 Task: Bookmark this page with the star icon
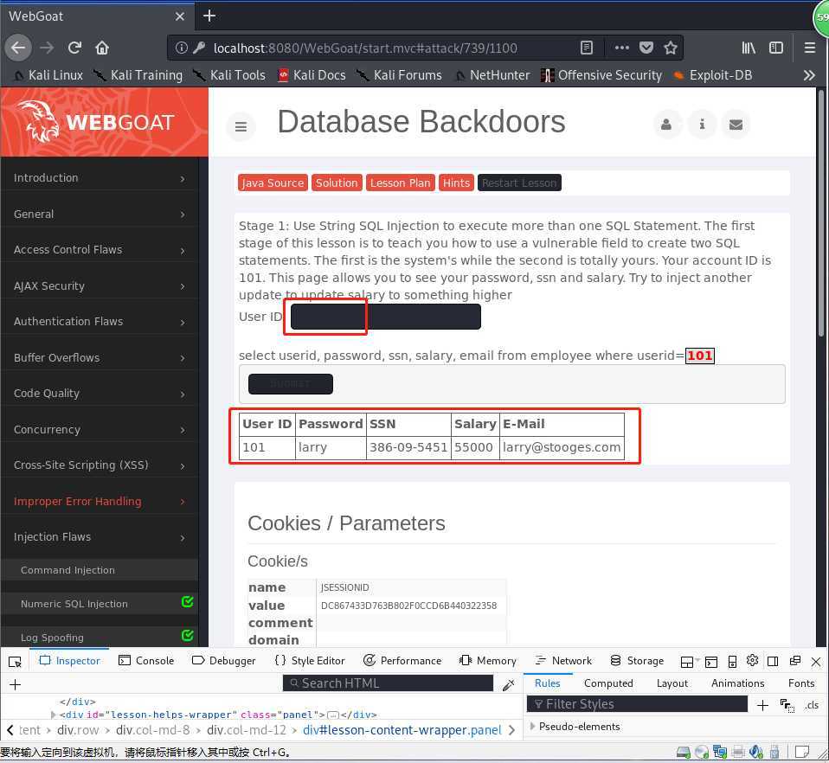coord(671,48)
